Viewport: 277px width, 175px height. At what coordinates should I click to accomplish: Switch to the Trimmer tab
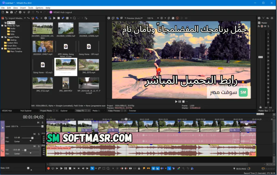pos(132,111)
